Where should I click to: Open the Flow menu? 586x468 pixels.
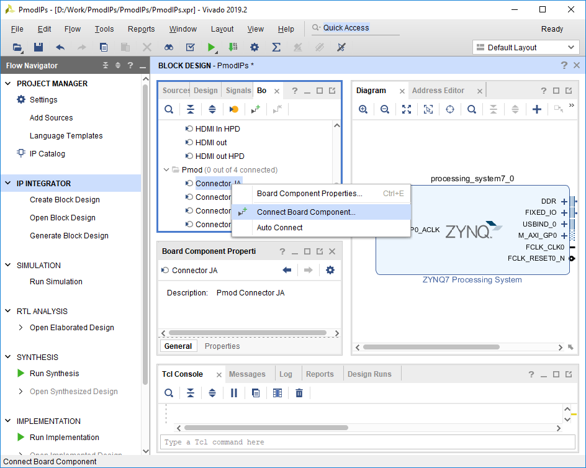pyautogui.click(x=73, y=29)
